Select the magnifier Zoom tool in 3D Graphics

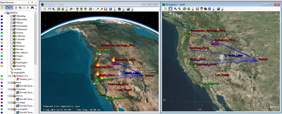point(54,9)
